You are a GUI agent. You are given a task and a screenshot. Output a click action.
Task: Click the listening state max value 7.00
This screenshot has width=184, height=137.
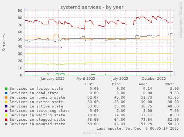click(x=174, y=111)
